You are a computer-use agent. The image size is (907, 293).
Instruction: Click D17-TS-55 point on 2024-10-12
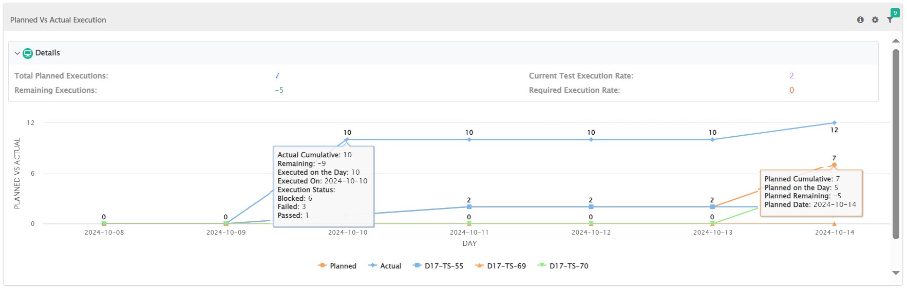tap(591, 207)
